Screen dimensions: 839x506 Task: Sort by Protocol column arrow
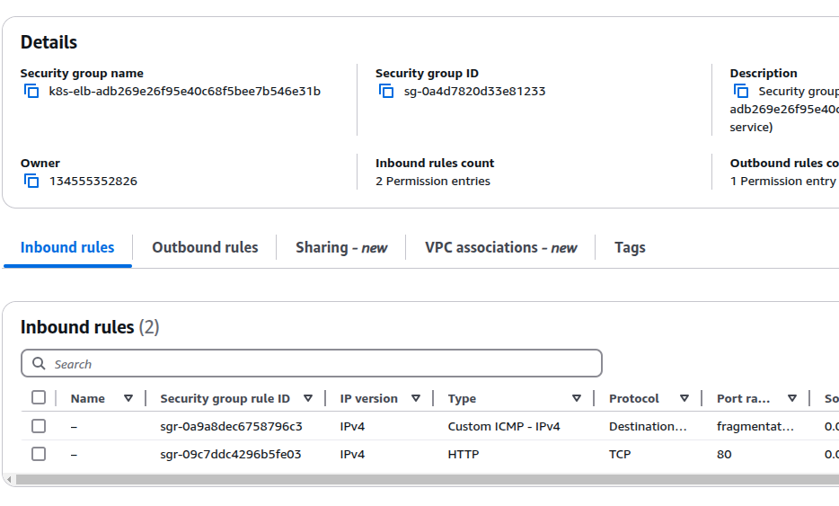(x=684, y=398)
